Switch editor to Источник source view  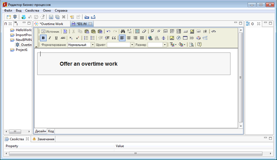click(x=50, y=31)
